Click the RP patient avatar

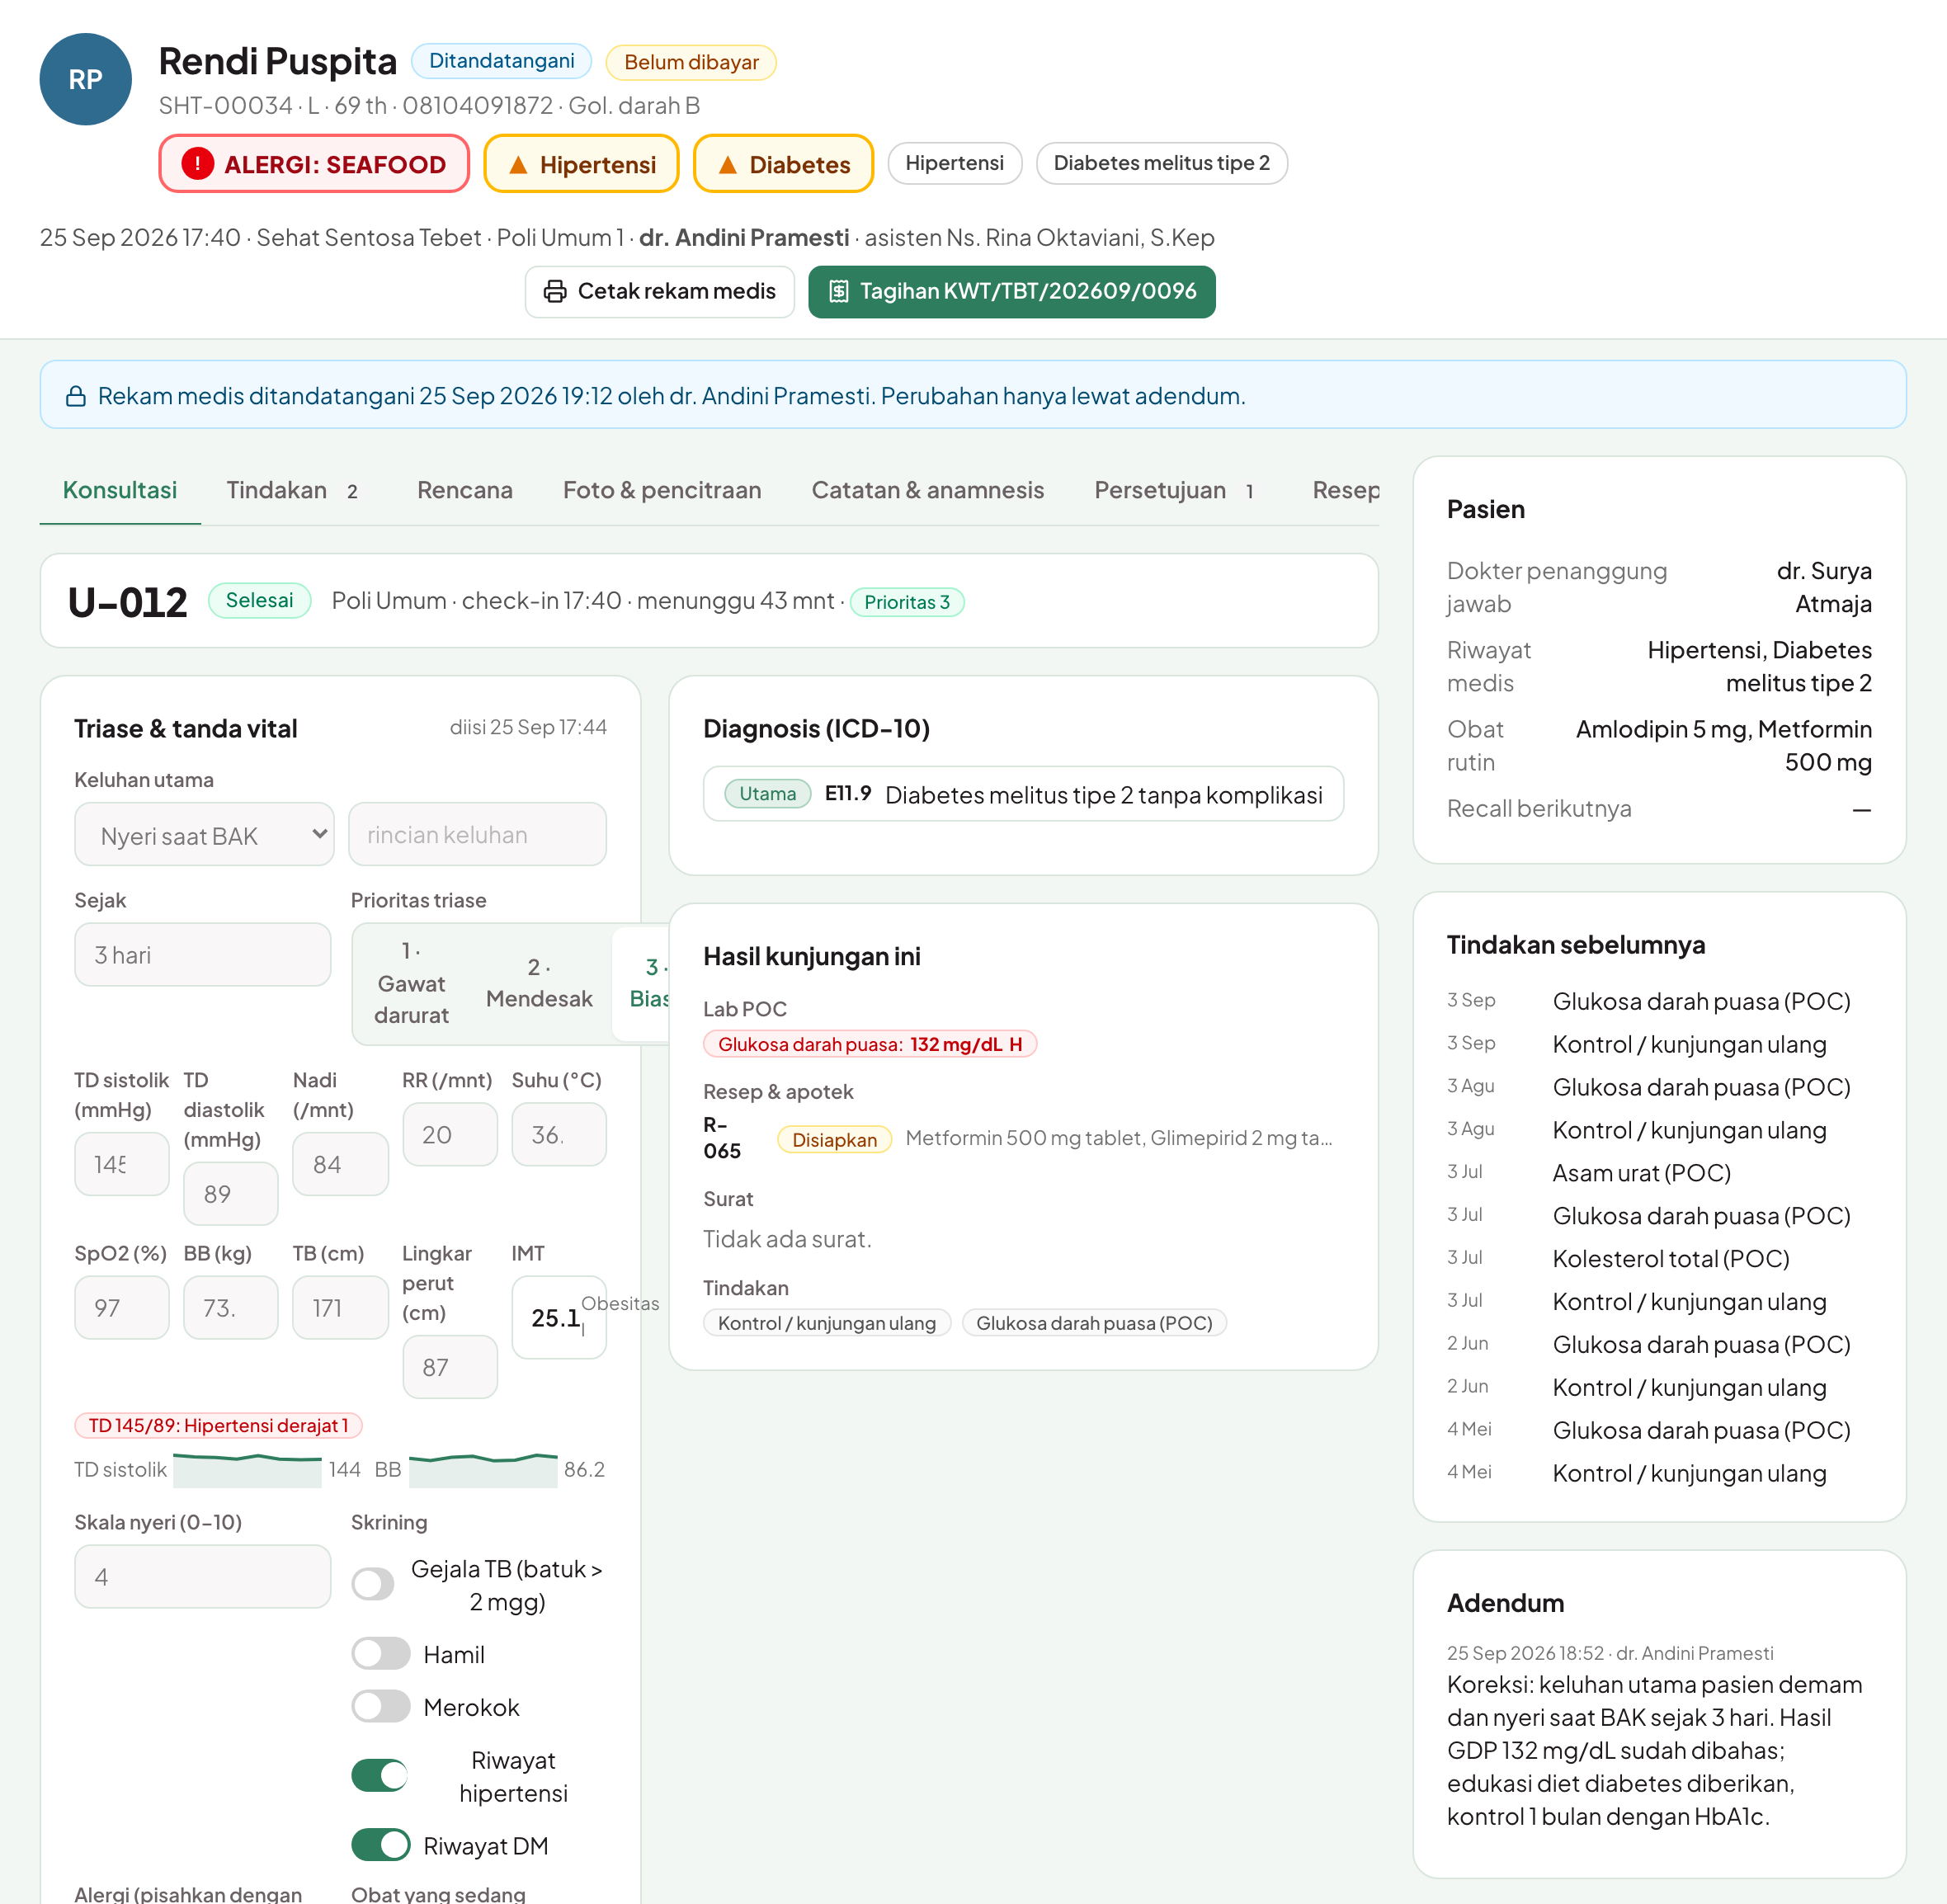(x=86, y=79)
